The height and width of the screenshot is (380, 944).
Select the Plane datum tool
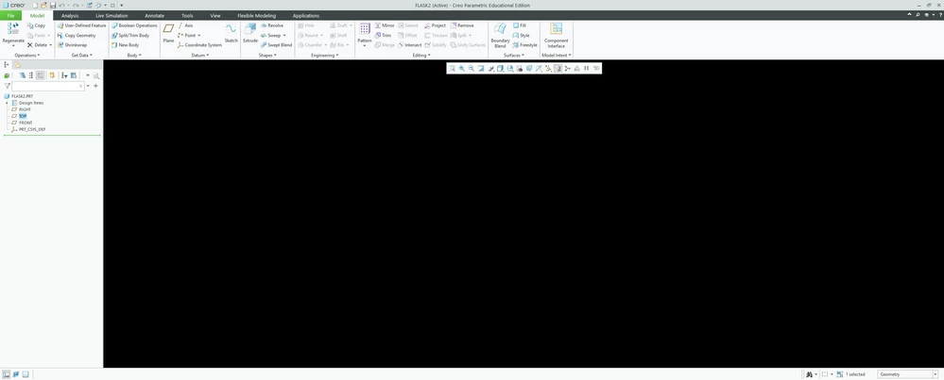click(168, 34)
